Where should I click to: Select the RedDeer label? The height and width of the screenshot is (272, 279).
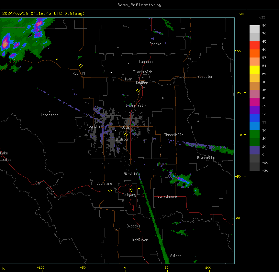[142, 82]
